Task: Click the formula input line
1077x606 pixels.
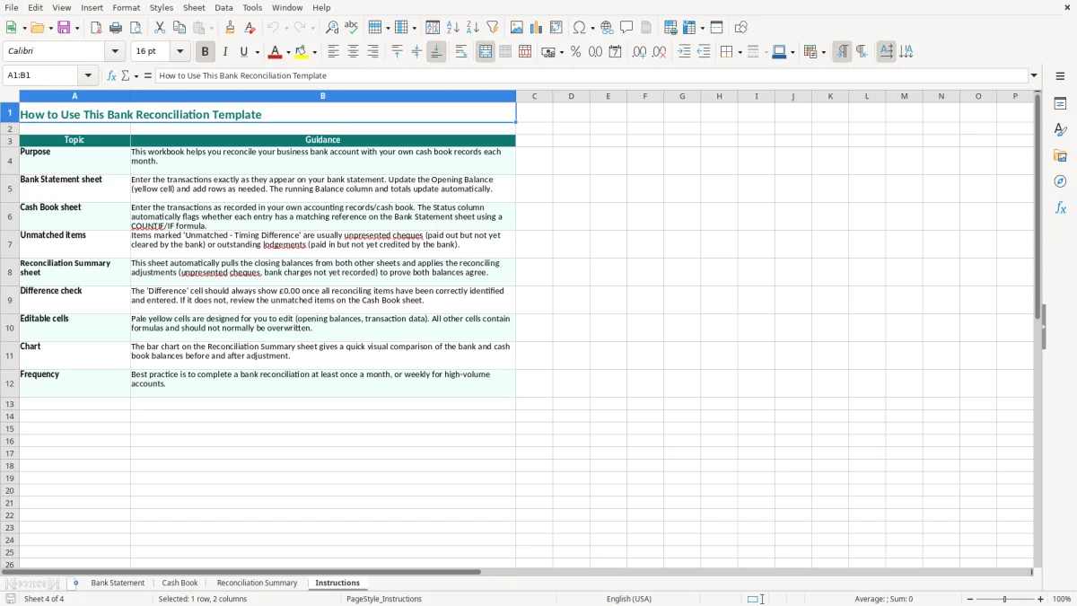Action: pyautogui.click(x=591, y=75)
